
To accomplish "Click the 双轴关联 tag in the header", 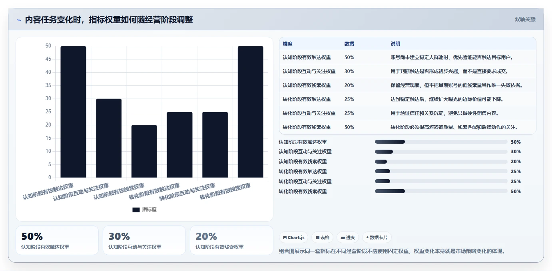I will pos(525,20).
